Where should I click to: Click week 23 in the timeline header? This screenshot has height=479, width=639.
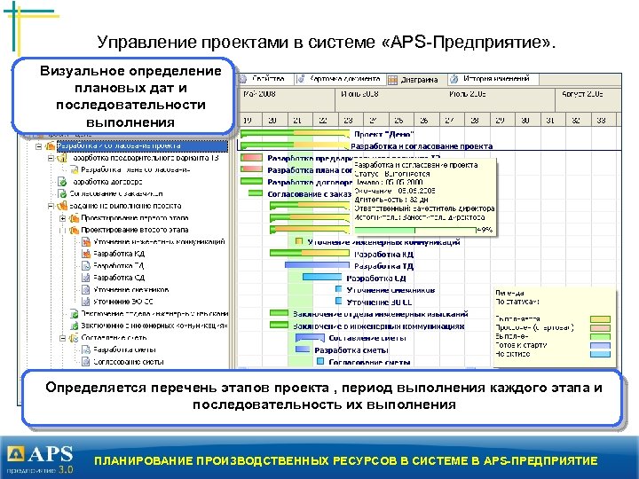click(348, 121)
